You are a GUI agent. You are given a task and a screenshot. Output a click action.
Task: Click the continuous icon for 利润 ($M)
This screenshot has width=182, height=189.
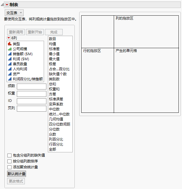10,59
